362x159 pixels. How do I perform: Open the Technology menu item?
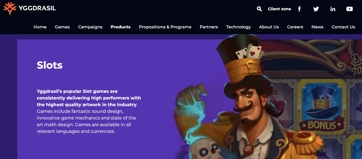pyautogui.click(x=238, y=27)
